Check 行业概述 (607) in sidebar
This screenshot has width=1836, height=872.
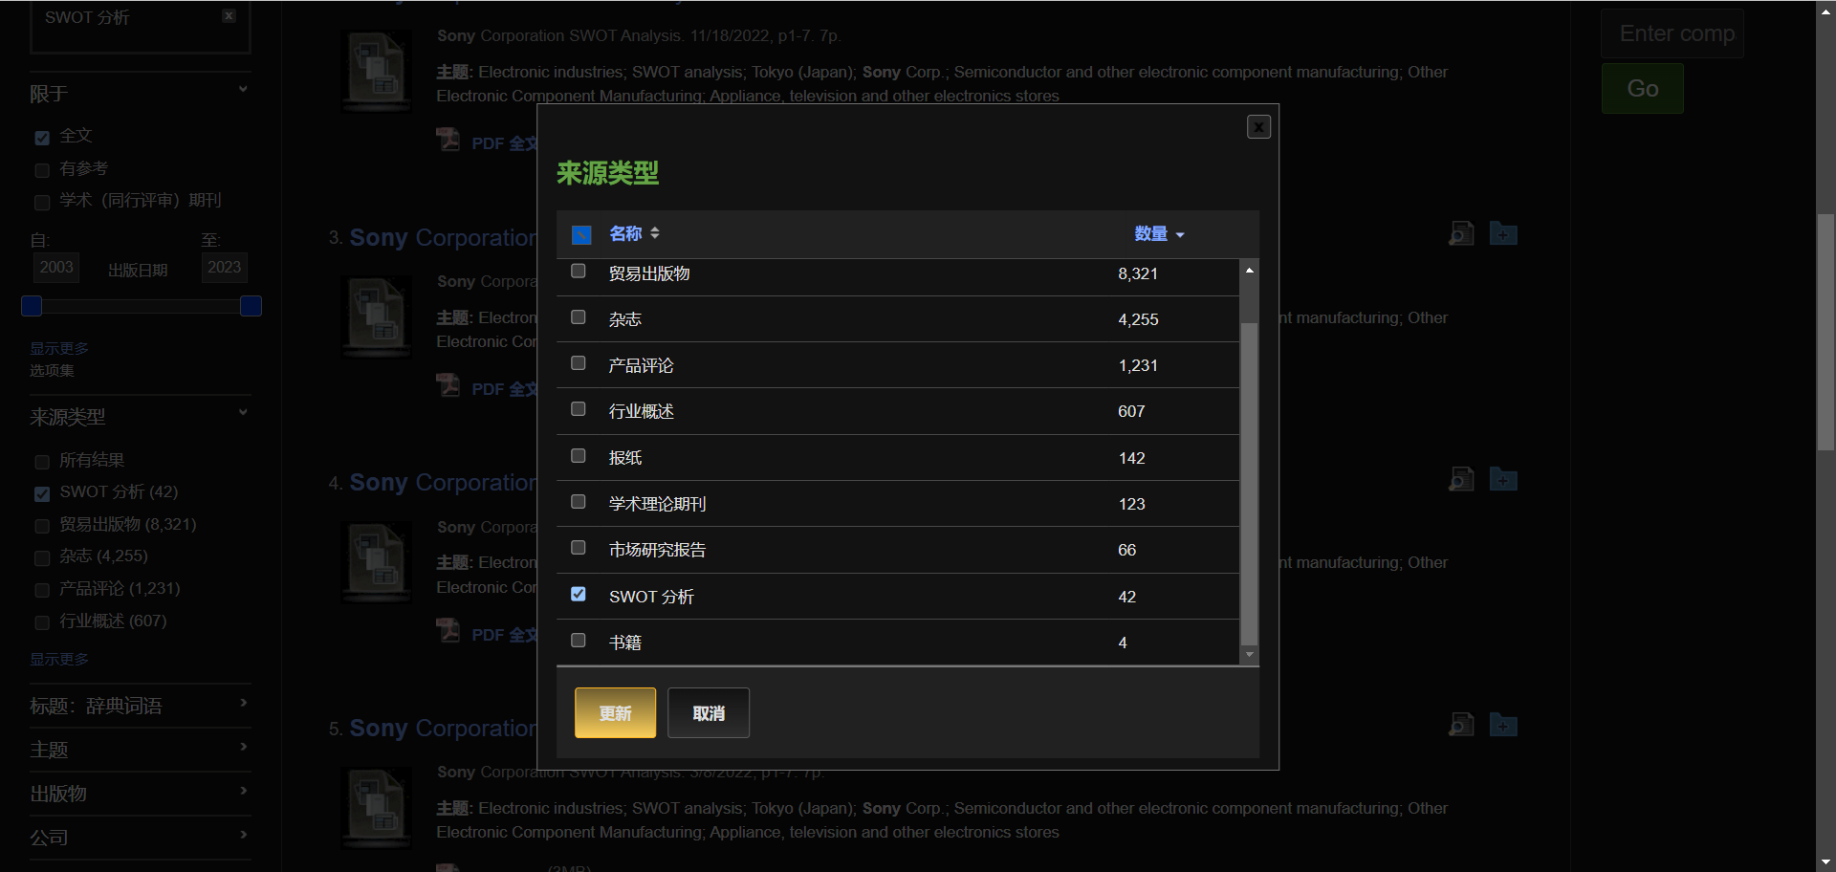pyautogui.click(x=42, y=622)
